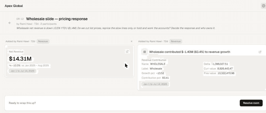The height and width of the screenshot is (113, 266).
Task: Click the Delta value -1,396,027.51
Action: 219,64
